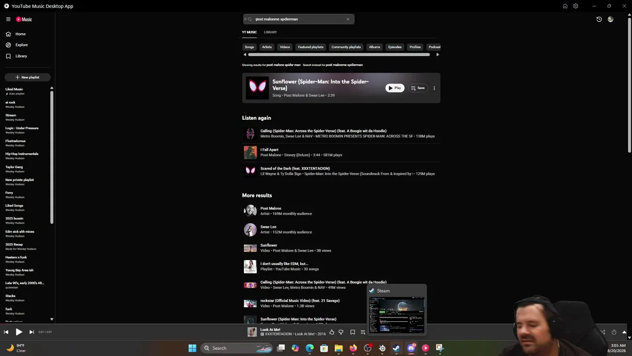Open the title bar home icon
The width and height of the screenshot is (632, 356).
coord(565,6)
